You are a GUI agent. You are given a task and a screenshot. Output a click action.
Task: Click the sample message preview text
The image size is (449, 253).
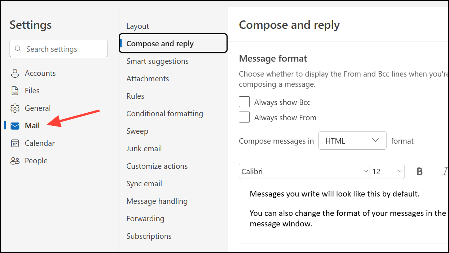335,194
